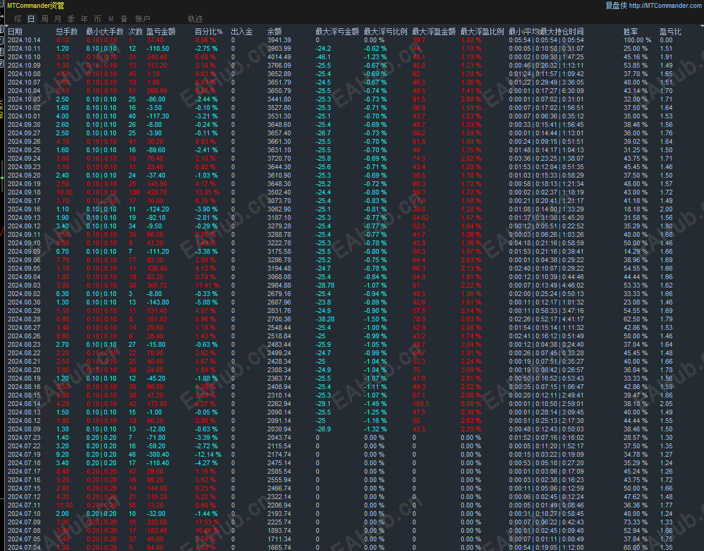Sort by the 百分比% column header

209,31
